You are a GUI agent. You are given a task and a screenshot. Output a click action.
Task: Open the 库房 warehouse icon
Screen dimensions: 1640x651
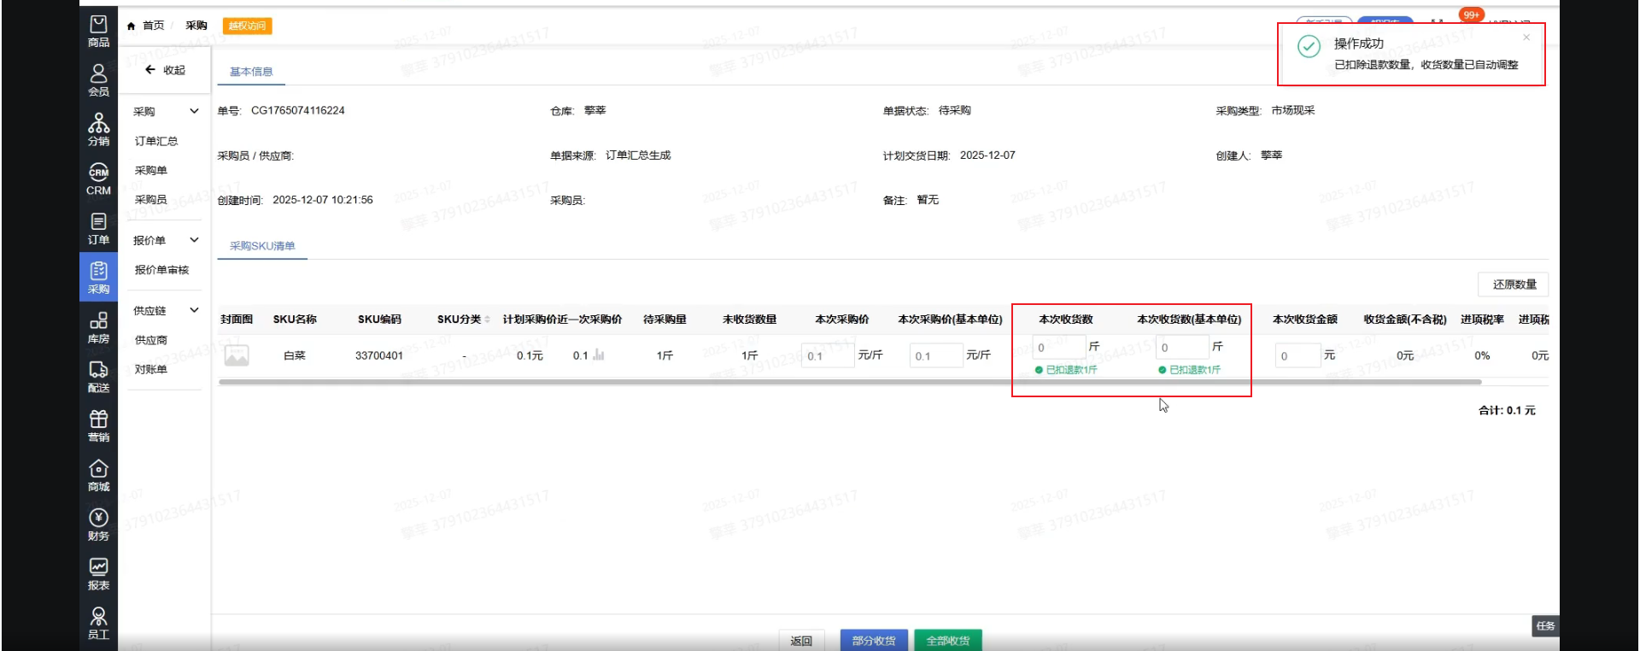point(98,327)
